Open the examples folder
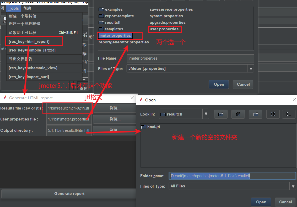This screenshot has height=207, width=297. pos(111,9)
